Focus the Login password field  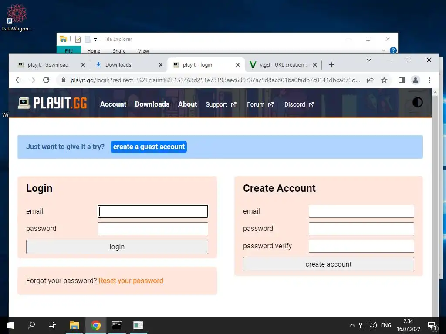click(153, 229)
